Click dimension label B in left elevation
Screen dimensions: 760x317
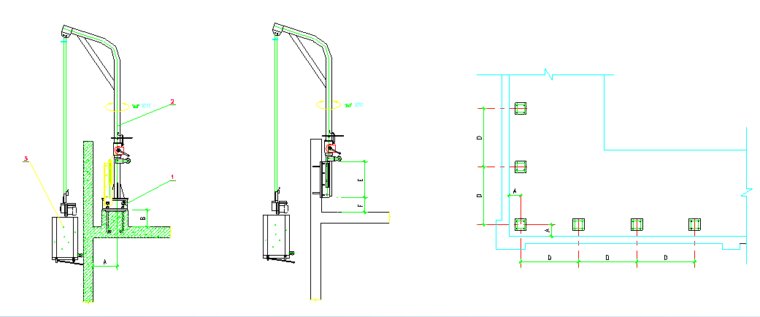tap(142, 217)
